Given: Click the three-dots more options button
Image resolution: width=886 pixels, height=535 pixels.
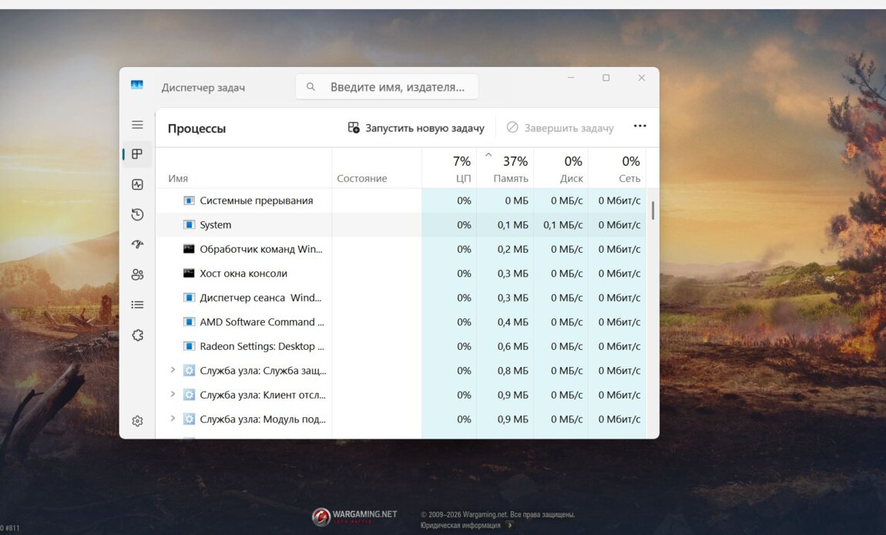Looking at the screenshot, I should [639, 126].
